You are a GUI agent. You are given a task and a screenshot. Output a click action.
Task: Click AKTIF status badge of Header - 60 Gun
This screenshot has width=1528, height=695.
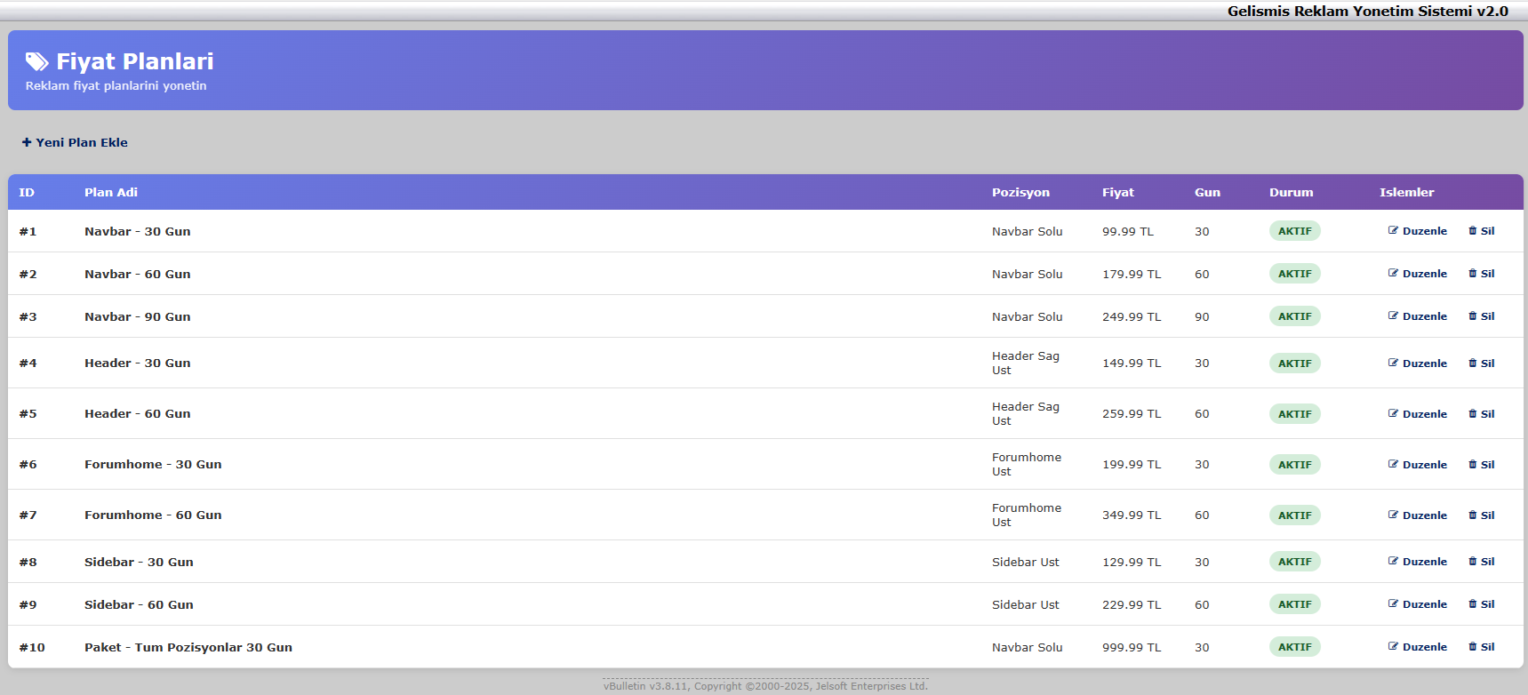[1294, 414]
